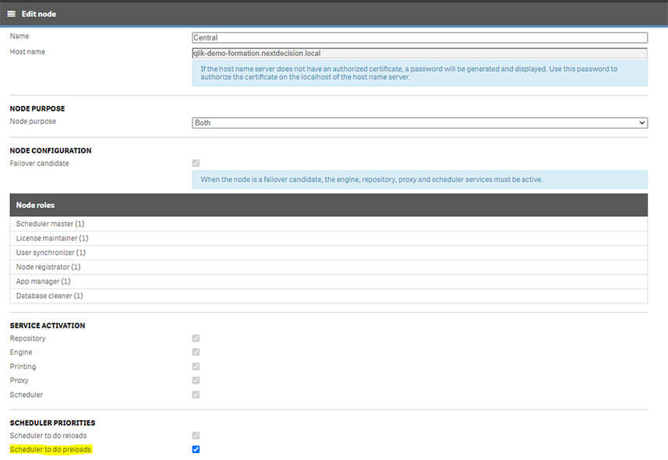Open the Node purpose dropdown
This screenshot has width=668, height=460.
tap(419, 122)
